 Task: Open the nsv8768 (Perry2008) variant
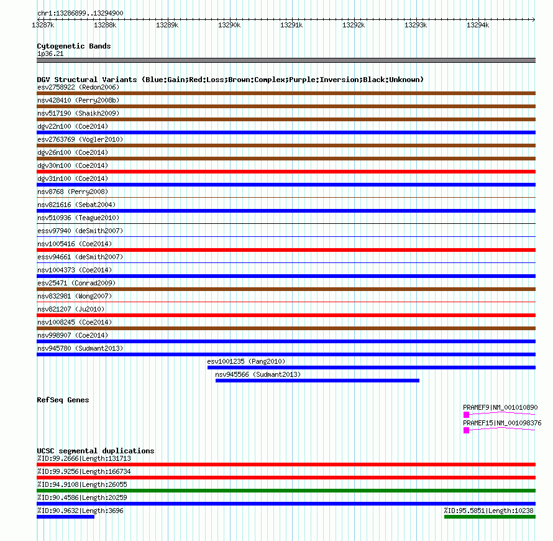tap(286, 197)
